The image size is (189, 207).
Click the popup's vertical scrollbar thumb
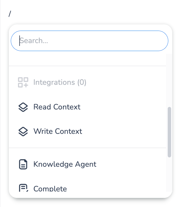coord(169,132)
